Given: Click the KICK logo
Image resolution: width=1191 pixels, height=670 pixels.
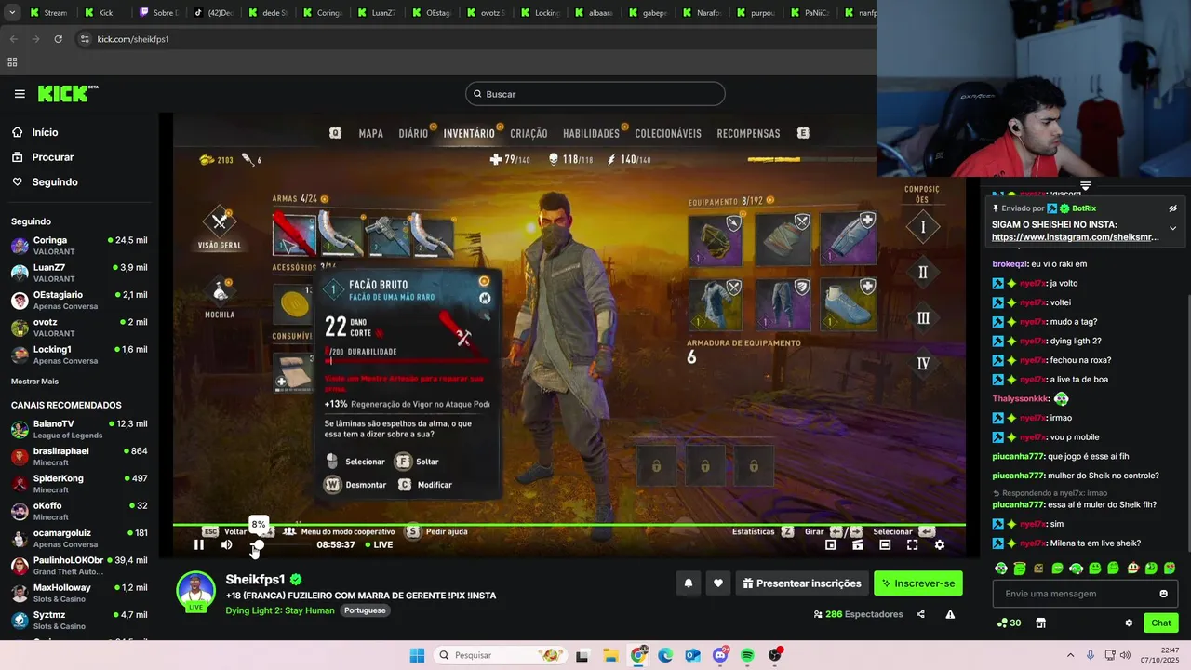Looking at the screenshot, I should [x=67, y=93].
